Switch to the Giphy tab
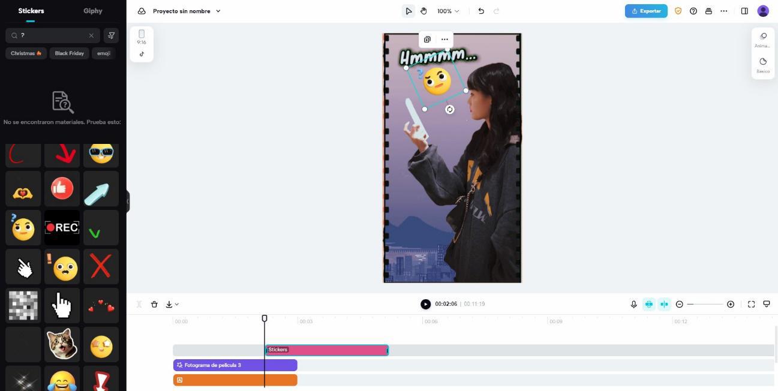 (93, 11)
